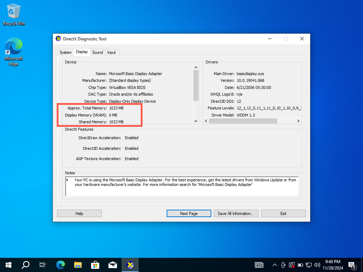Launch Microsoft Store from the taskbar

tap(95, 265)
